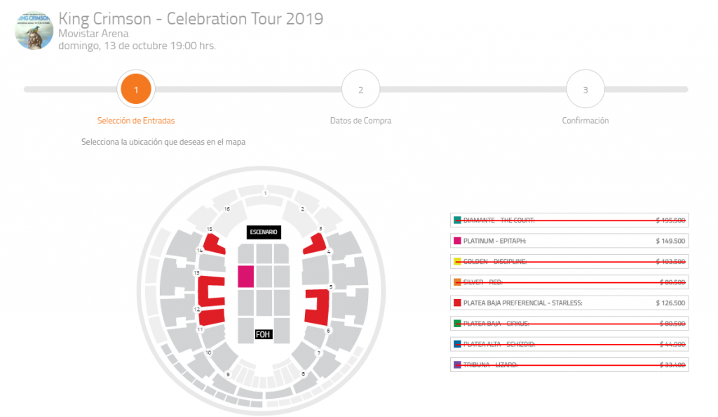Click the FOH box on the map
This screenshot has width=718, height=417.
tap(263, 334)
